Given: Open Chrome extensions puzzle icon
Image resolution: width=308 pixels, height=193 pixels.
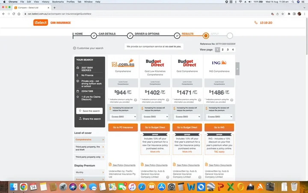Looking at the screenshot, I should click(x=289, y=14).
